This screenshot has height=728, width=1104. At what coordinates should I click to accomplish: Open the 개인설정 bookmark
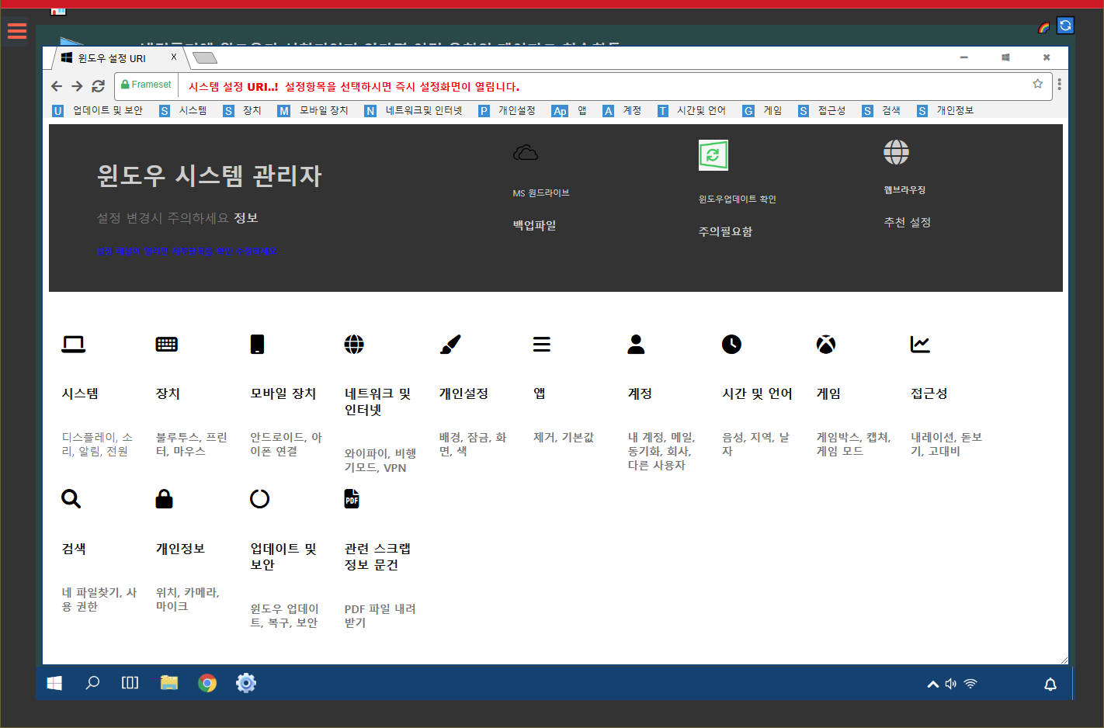pos(508,111)
